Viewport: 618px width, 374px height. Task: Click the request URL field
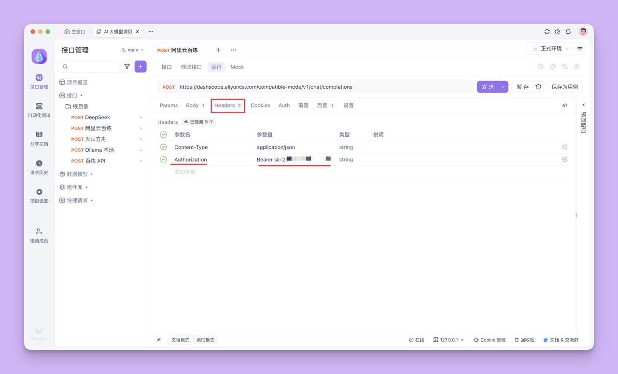[x=325, y=87]
